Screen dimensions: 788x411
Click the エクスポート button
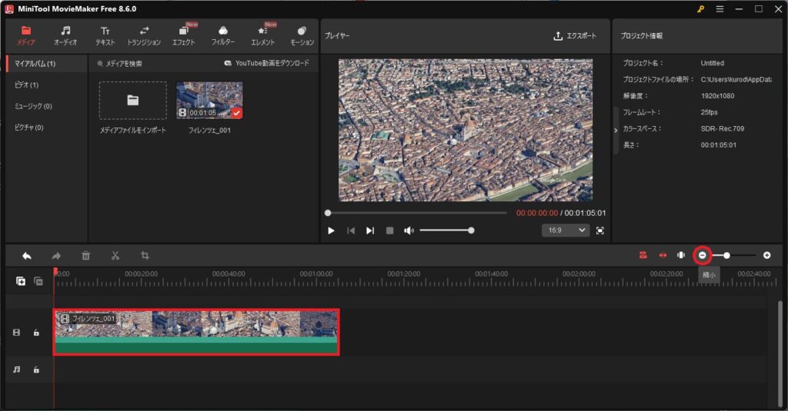575,36
